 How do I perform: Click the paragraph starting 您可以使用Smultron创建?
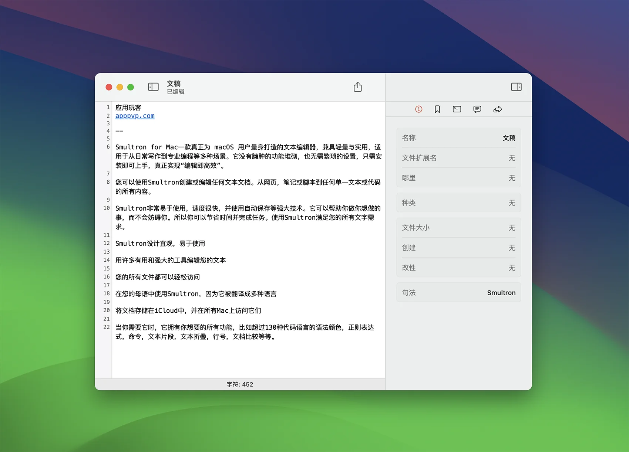click(x=248, y=187)
